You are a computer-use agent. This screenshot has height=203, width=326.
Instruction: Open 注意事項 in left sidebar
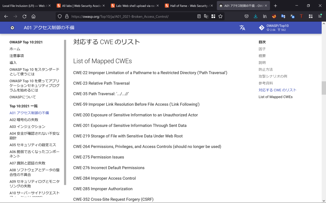click(17, 56)
